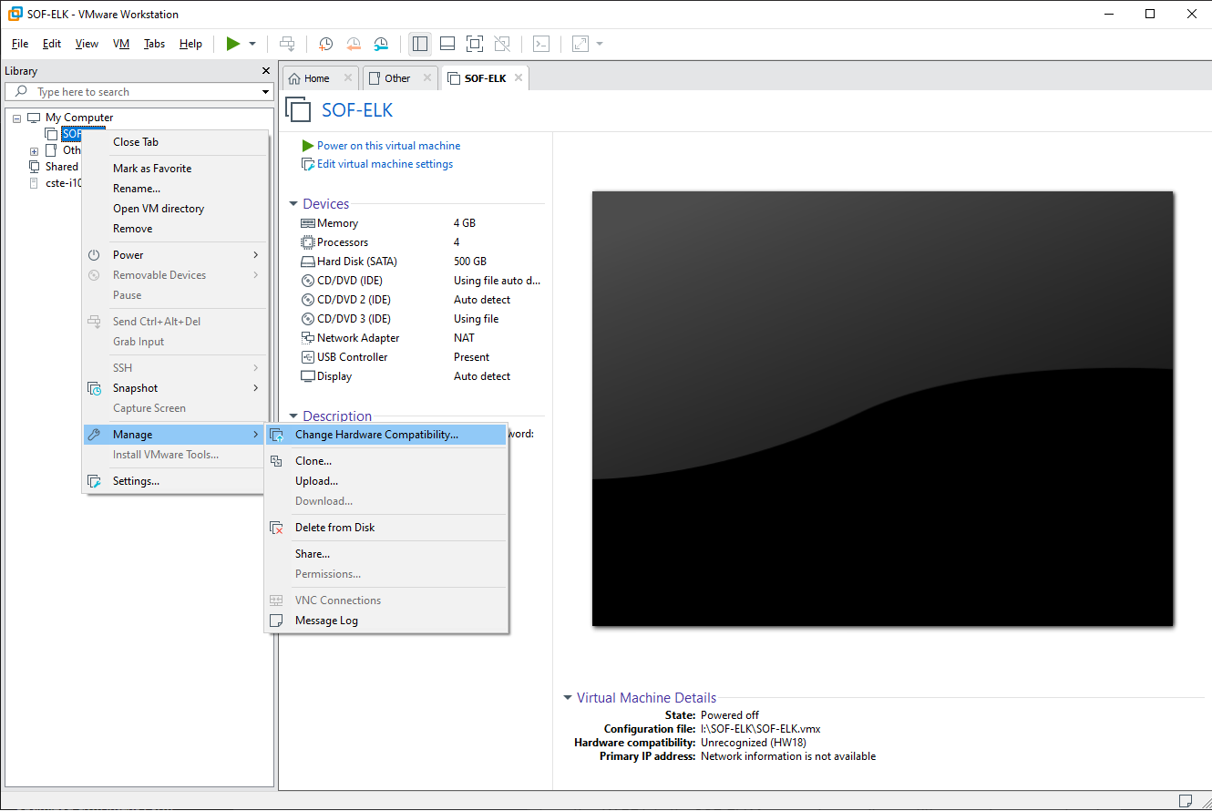Close the SOF-ELK tab
The image size is (1212, 811).
[519, 78]
